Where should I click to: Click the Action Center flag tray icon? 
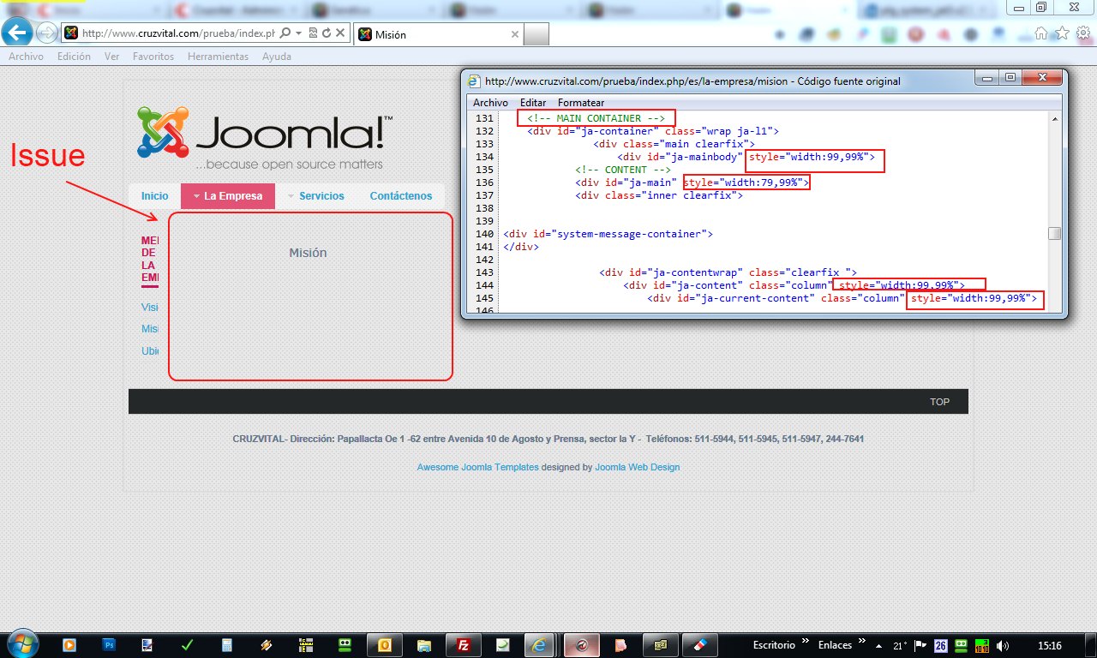[x=920, y=645]
